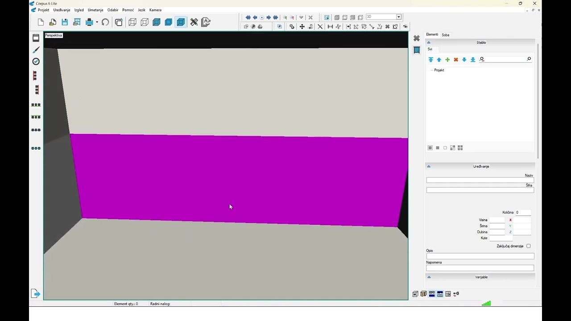Screen dimensions: 571x321
Task: Click the tree search input field
Action: click(505, 59)
